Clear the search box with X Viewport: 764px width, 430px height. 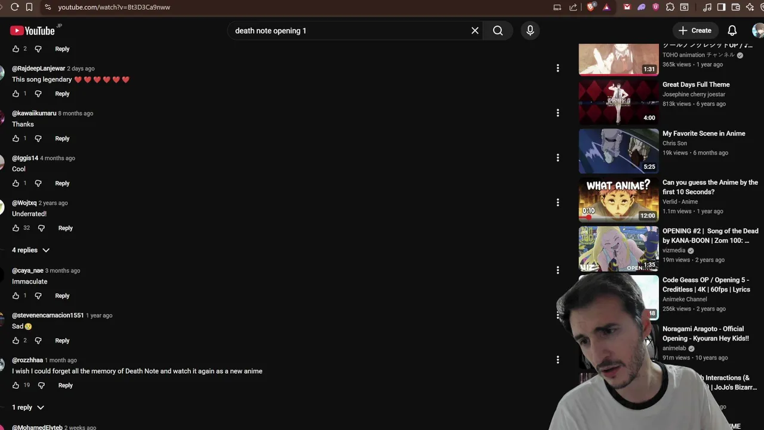pyautogui.click(x=475, y=30)
